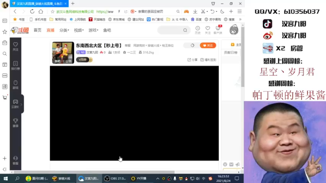Expand the dark sidebar with the chevron

coord(22,105)
